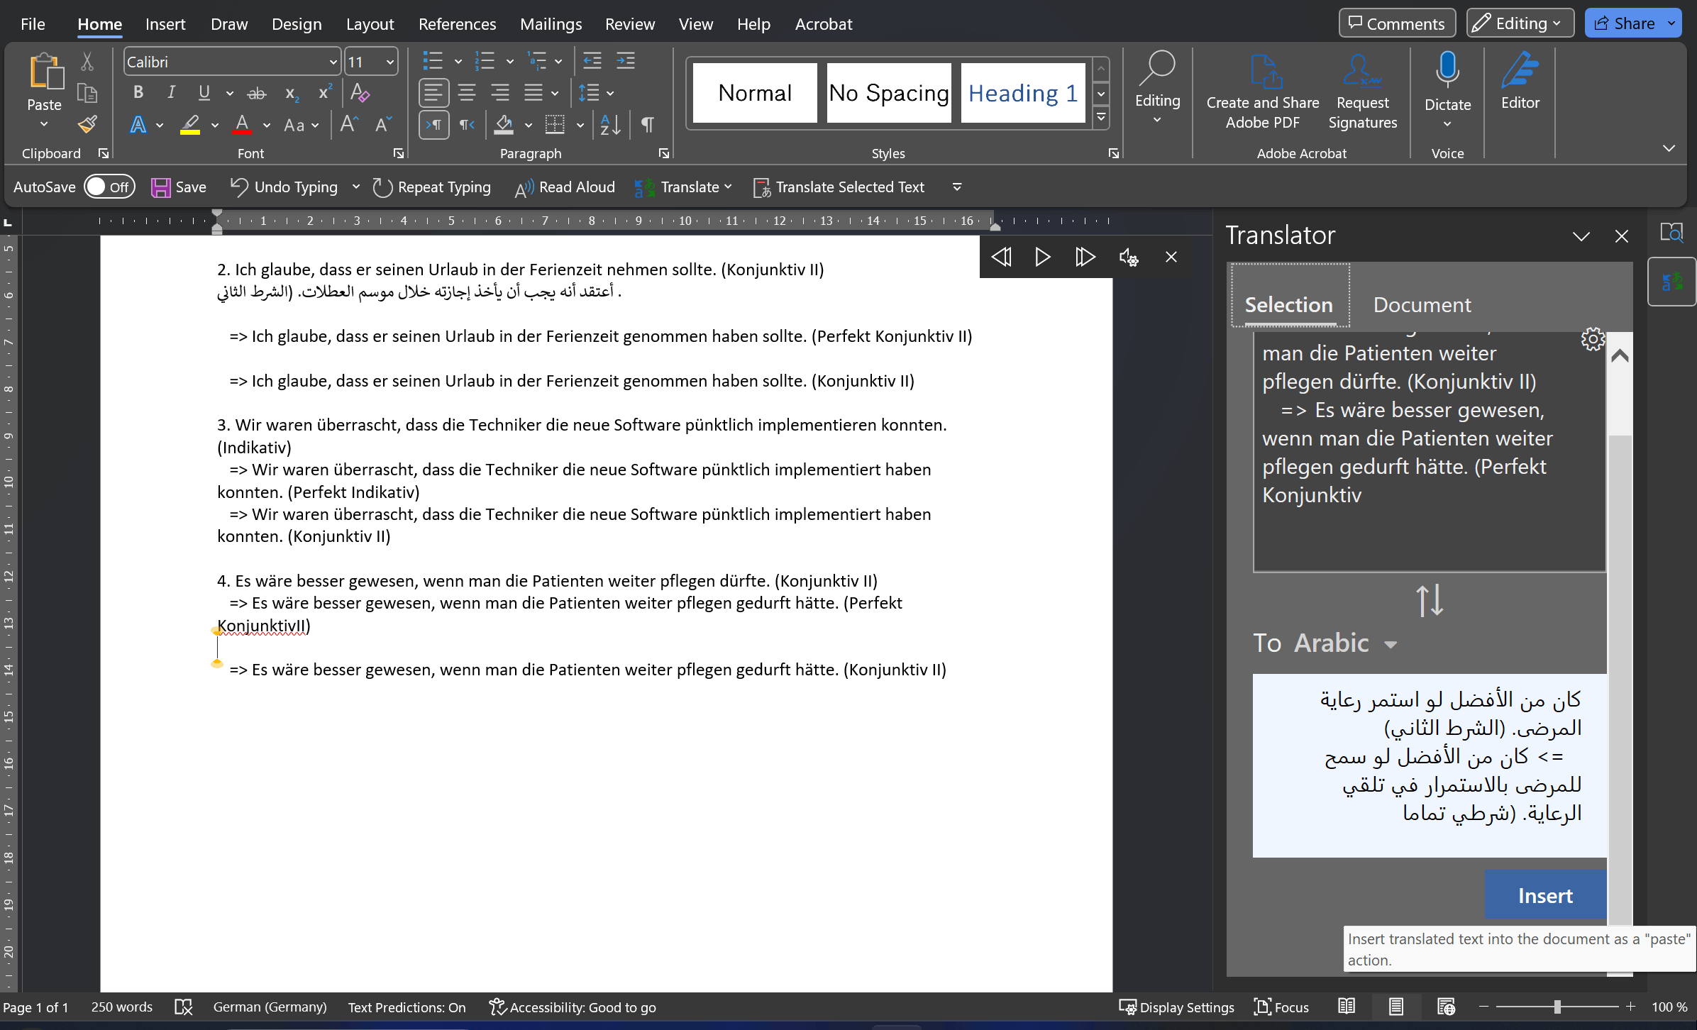This screenshot has height=1030, width=1697.
Task: Click the yellow text highlight color
Action: (x=189, y=126)
